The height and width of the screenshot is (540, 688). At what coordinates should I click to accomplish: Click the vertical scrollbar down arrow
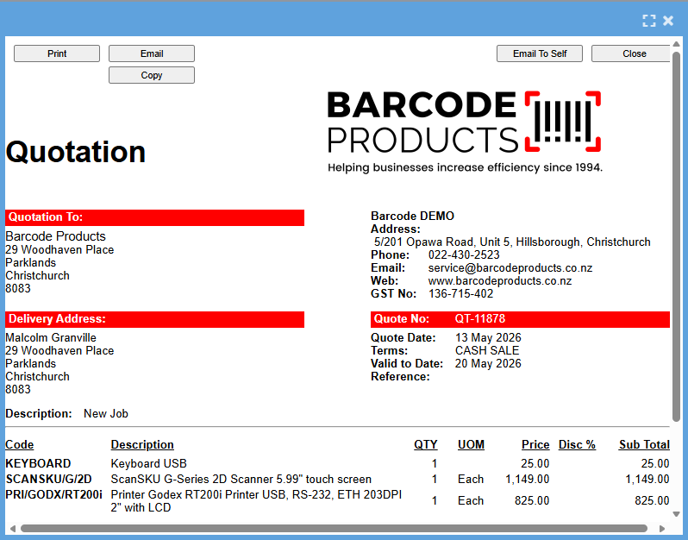[676, 514]
